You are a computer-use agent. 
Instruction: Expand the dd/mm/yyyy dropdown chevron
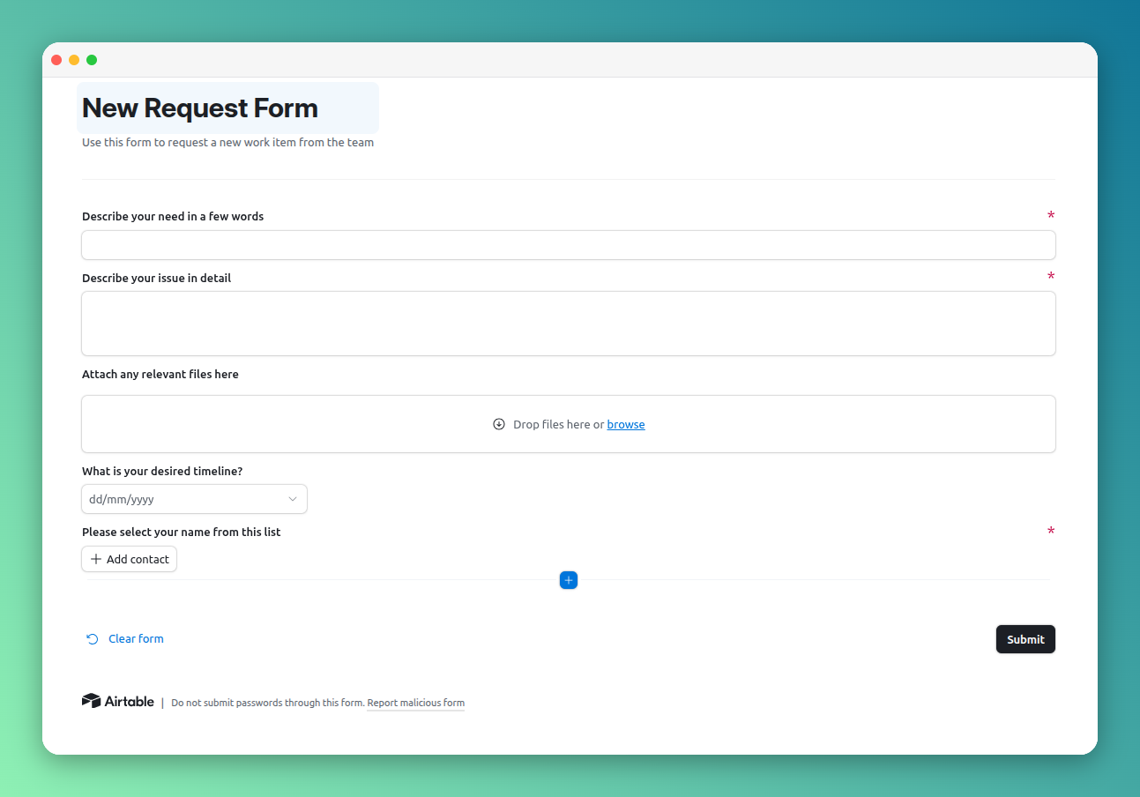point(293,499)
